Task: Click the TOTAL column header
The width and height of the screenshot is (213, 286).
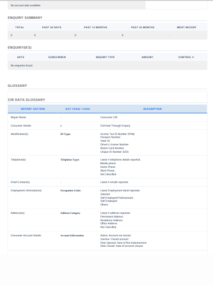Action: point(20,27)
